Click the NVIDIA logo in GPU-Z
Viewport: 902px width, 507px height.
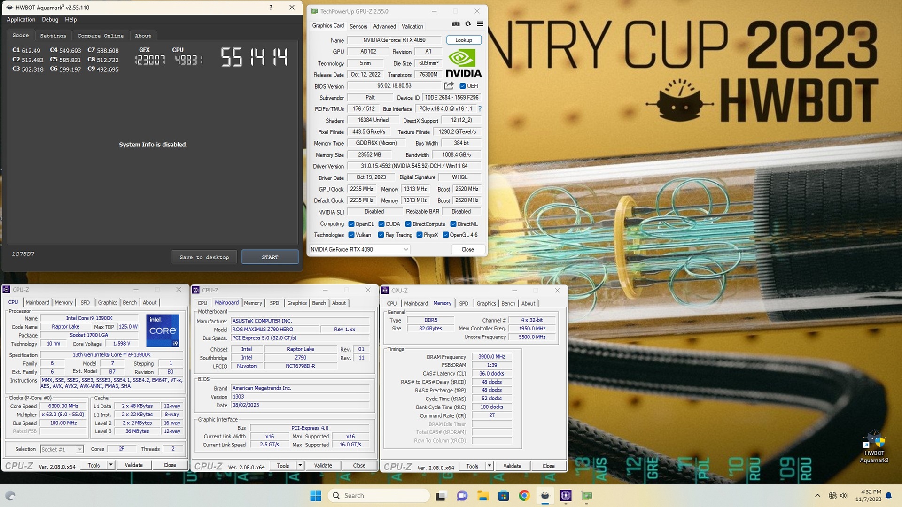coord(463,63)
